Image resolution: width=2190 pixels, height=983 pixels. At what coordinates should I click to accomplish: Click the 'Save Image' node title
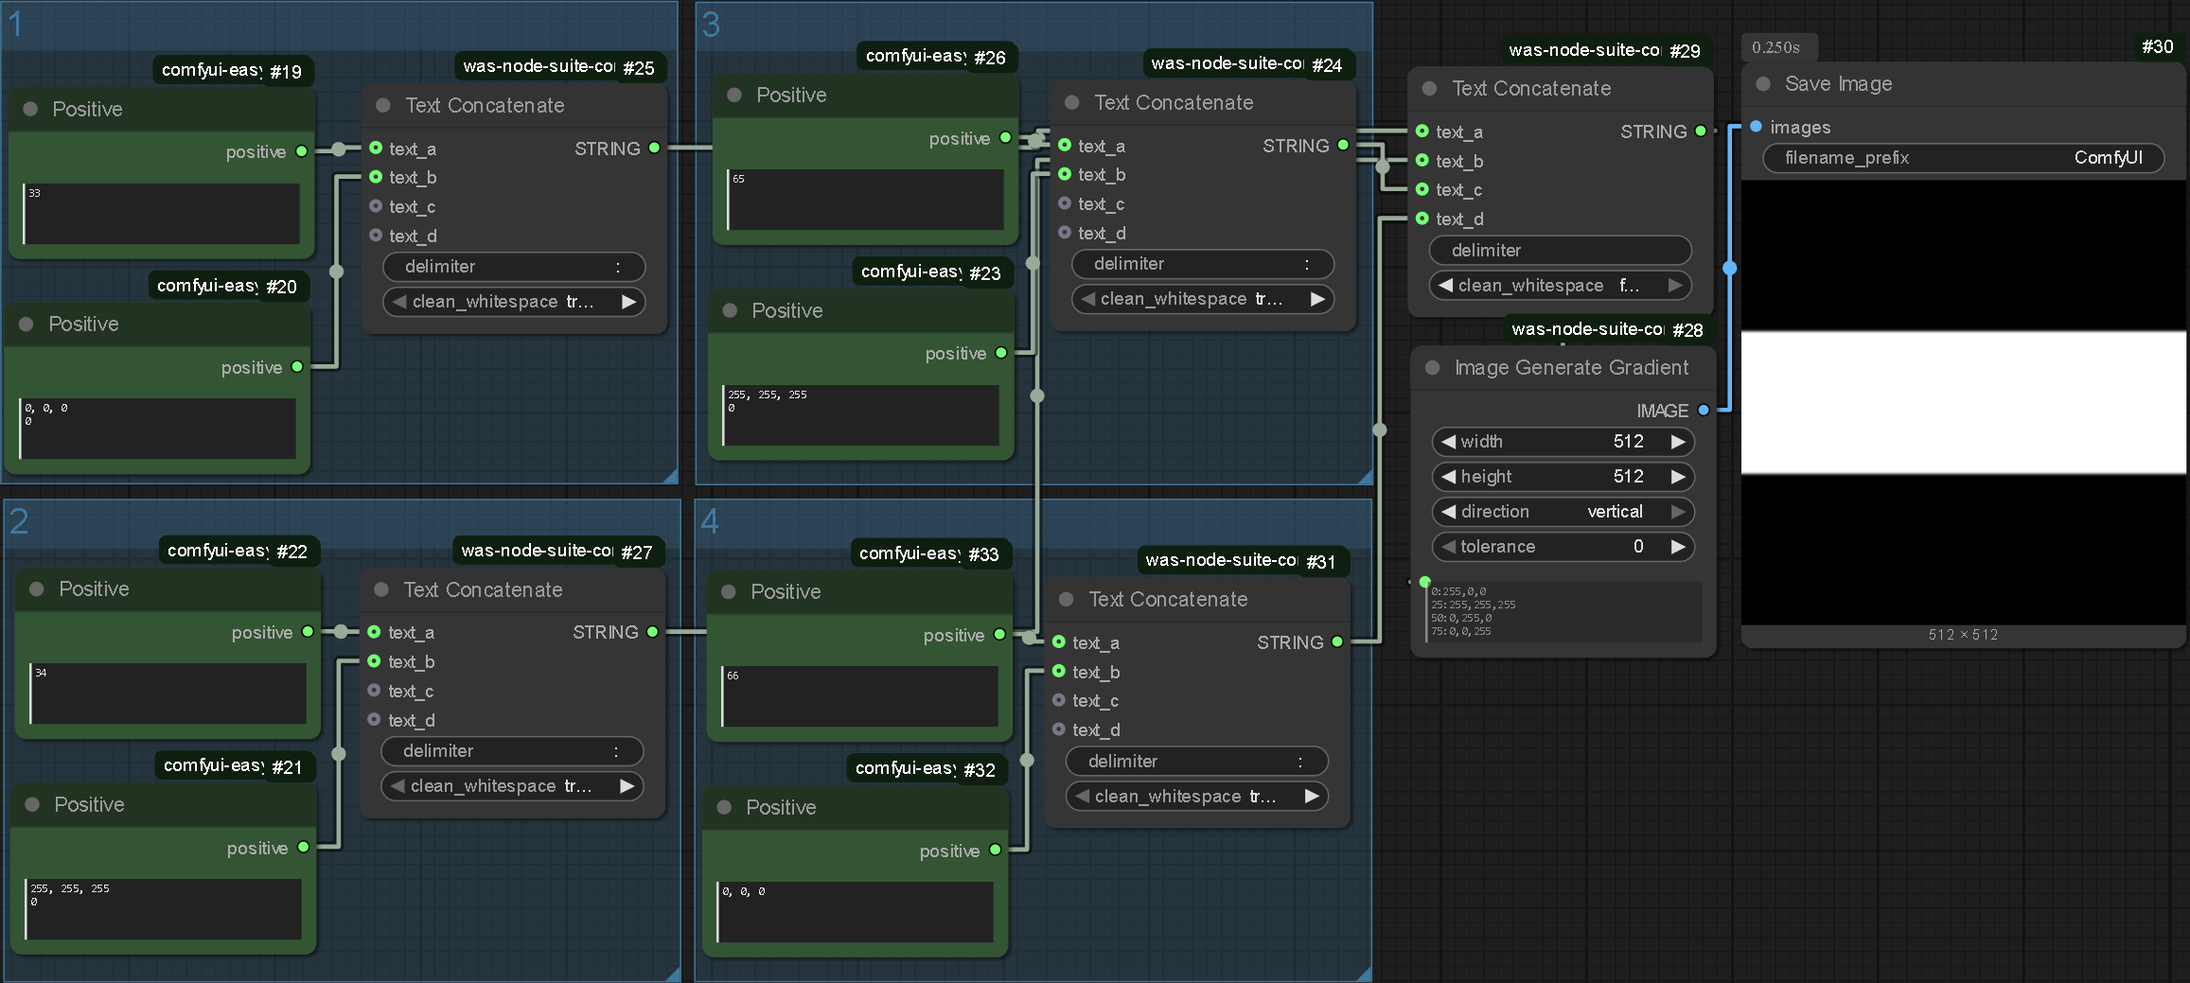[x=1838, y=83]
